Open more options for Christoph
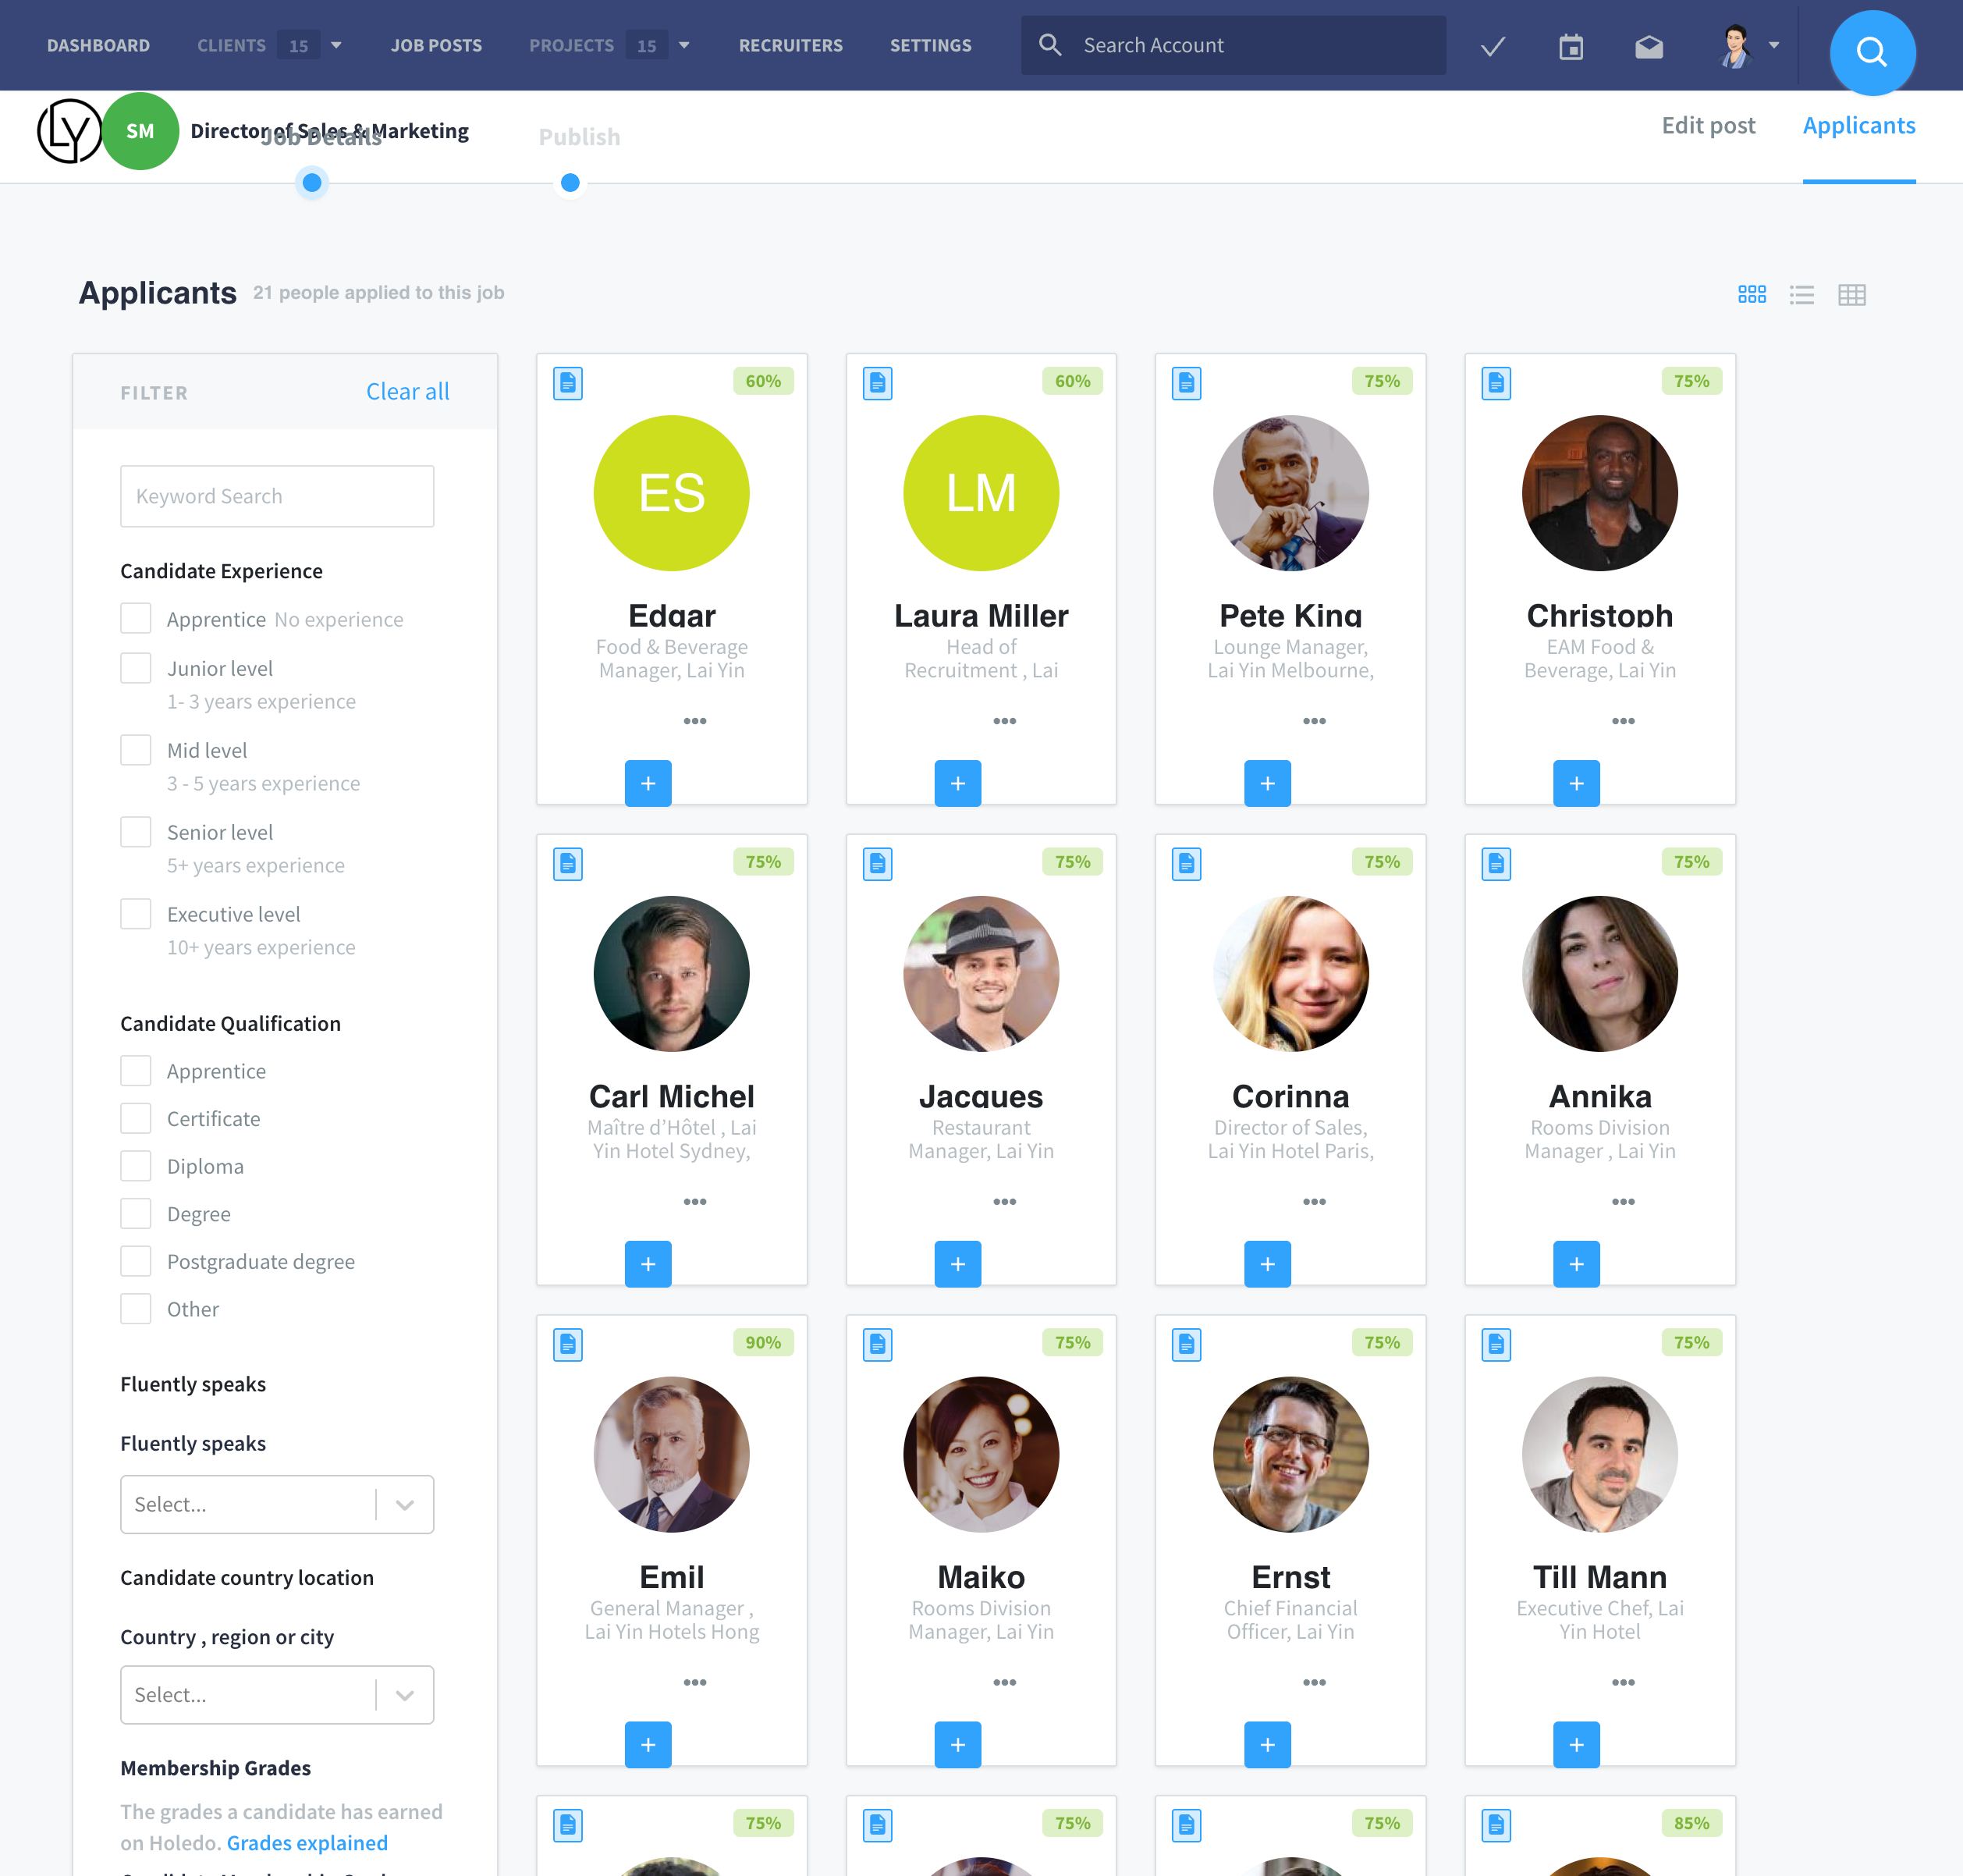 tap(1623, 721)
